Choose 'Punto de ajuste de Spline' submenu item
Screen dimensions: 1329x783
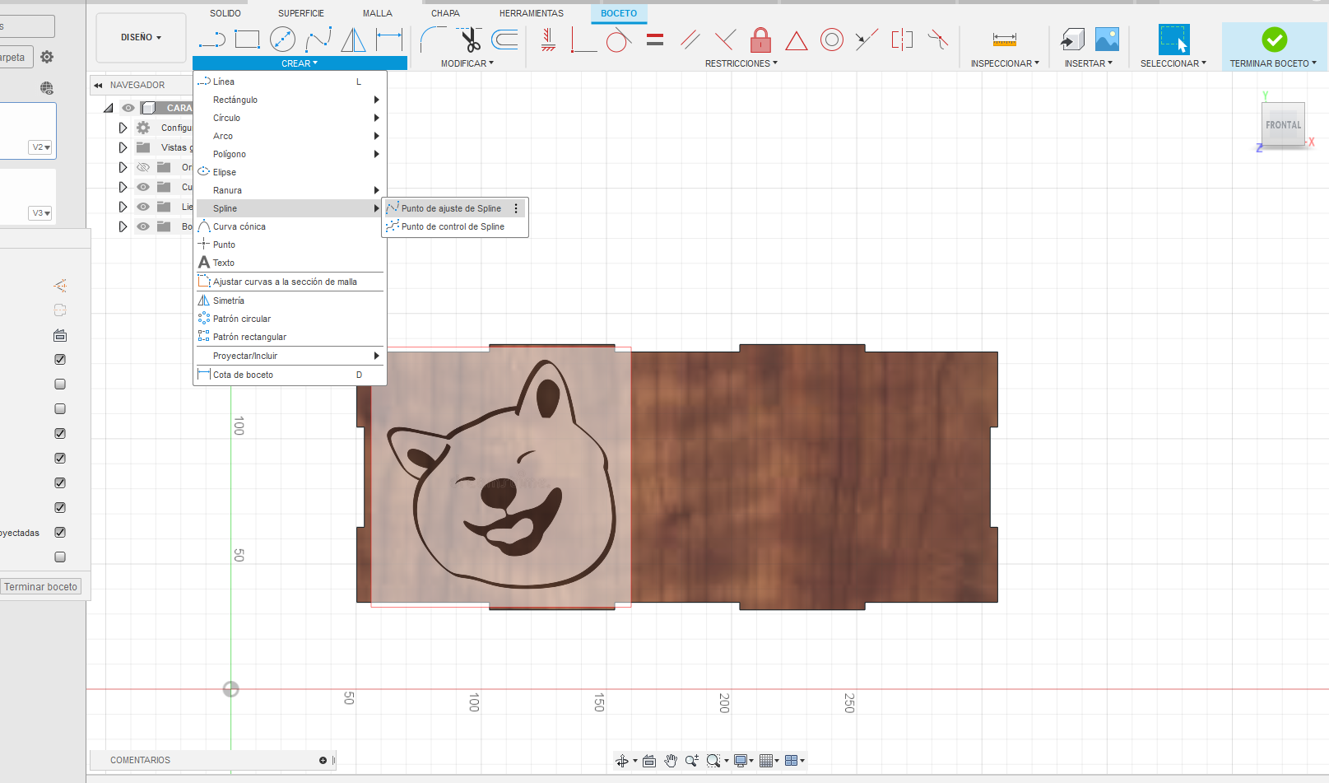click(x=454, y=208)
